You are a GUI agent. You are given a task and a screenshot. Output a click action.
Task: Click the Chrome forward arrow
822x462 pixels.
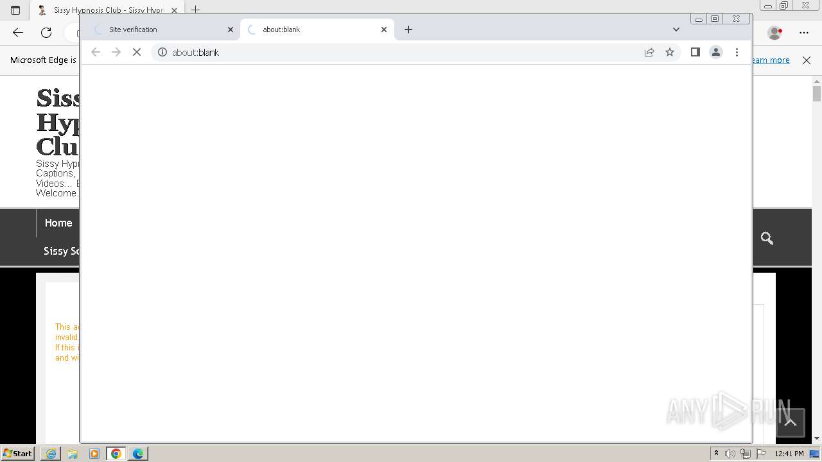[116, 53]
